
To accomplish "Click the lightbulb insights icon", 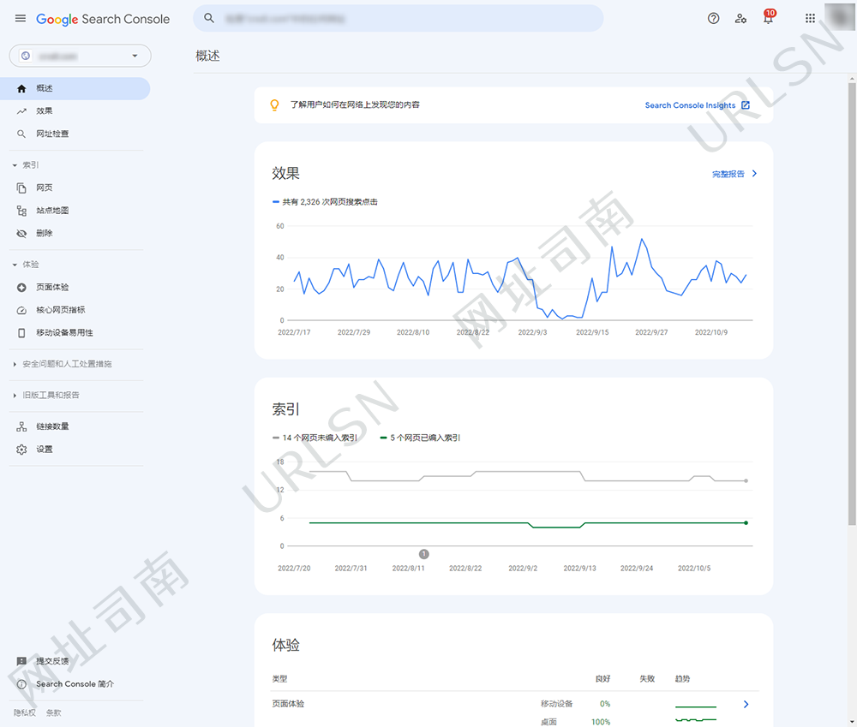I will click(275, 105).
